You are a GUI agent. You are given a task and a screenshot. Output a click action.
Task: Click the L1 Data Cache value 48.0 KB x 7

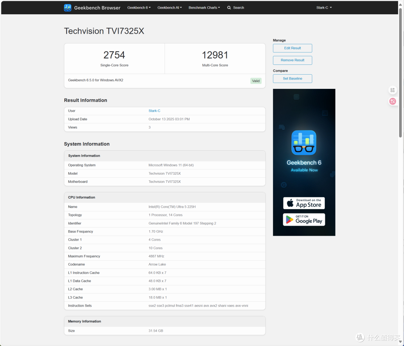click(157, 281)
